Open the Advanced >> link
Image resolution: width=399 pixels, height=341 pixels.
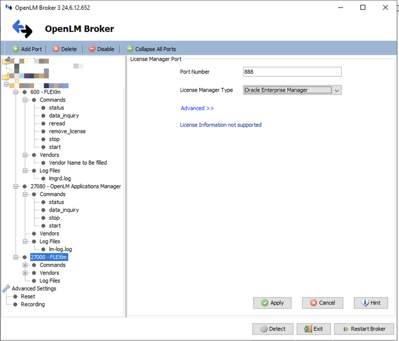[x=197, y=108]
